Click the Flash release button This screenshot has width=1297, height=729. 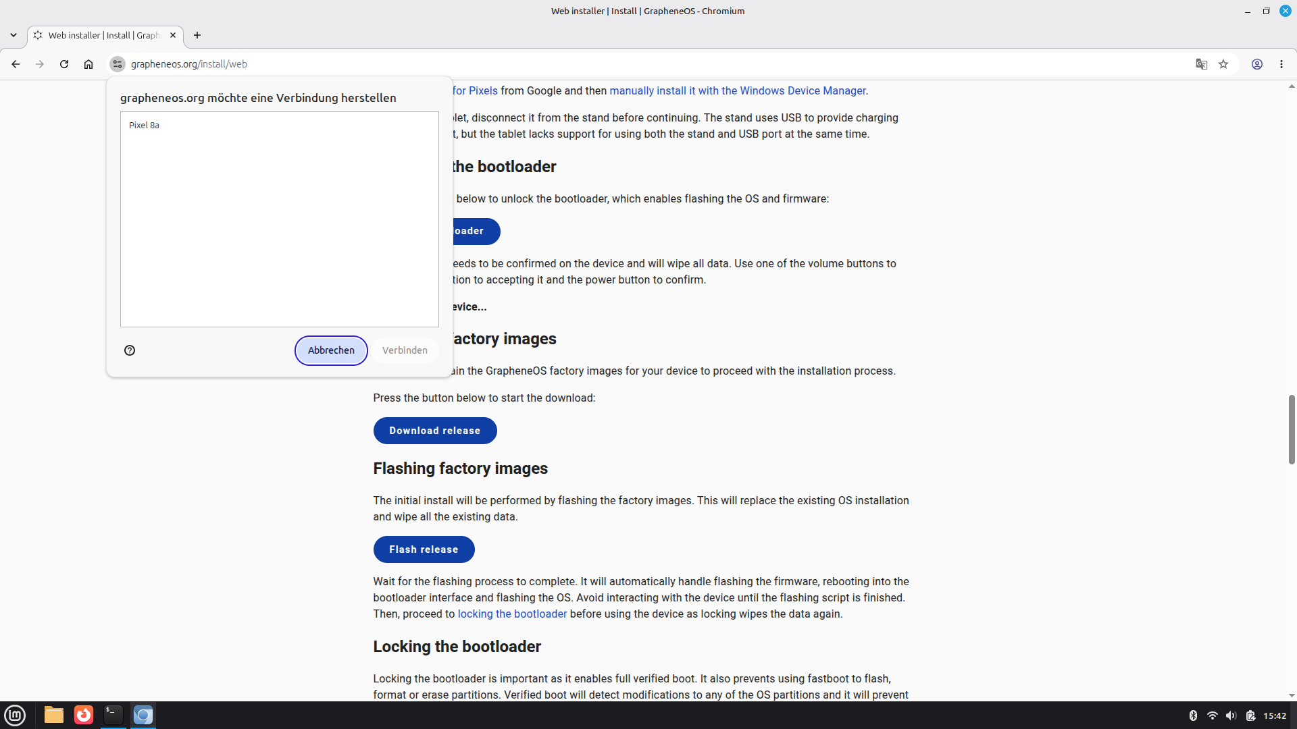tap(424, 549)
